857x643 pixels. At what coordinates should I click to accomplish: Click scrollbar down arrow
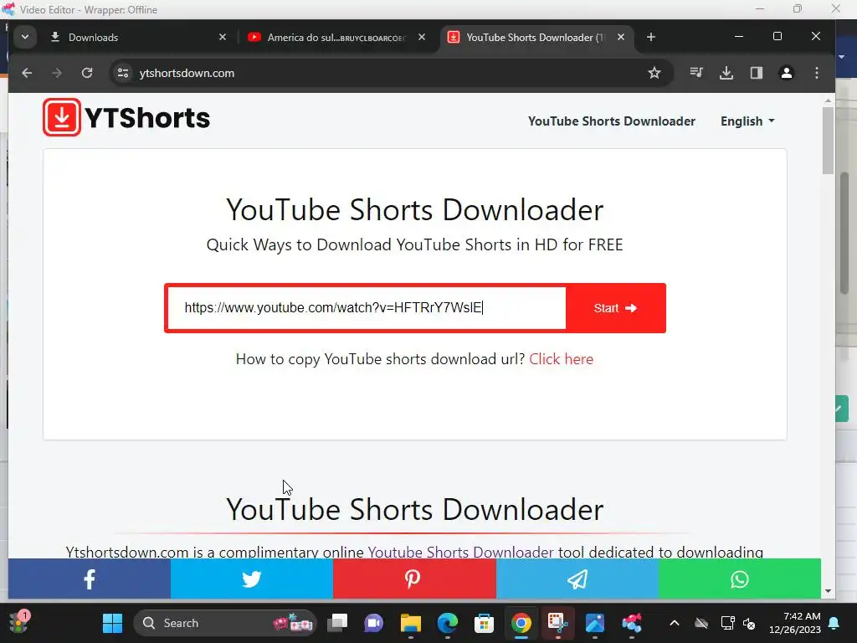(x=828, y=591)
